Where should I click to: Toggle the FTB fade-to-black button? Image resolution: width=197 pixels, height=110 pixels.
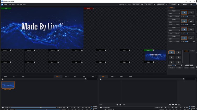(x=193, y=51)
